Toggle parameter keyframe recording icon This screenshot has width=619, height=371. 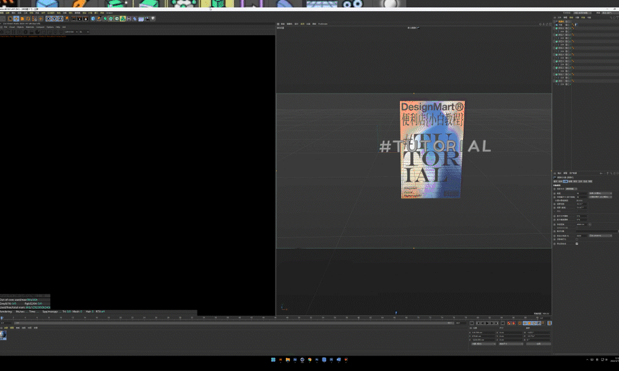(539, 323)
